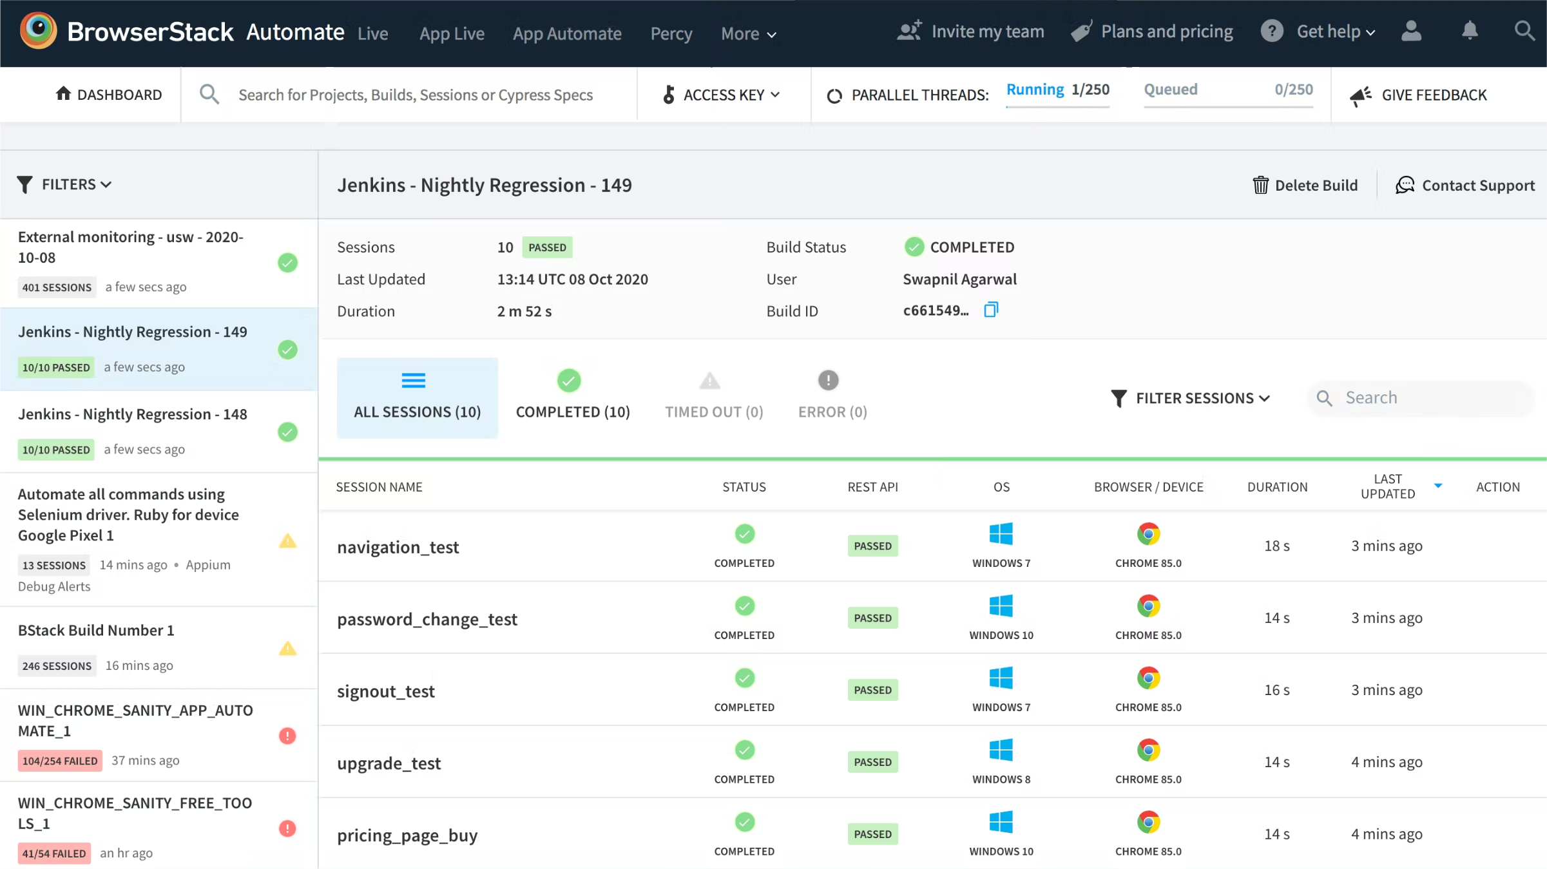Click the SESSION NAME column header
The image size is (1547, 869).
pyautogui.click(x=379, y=487)
